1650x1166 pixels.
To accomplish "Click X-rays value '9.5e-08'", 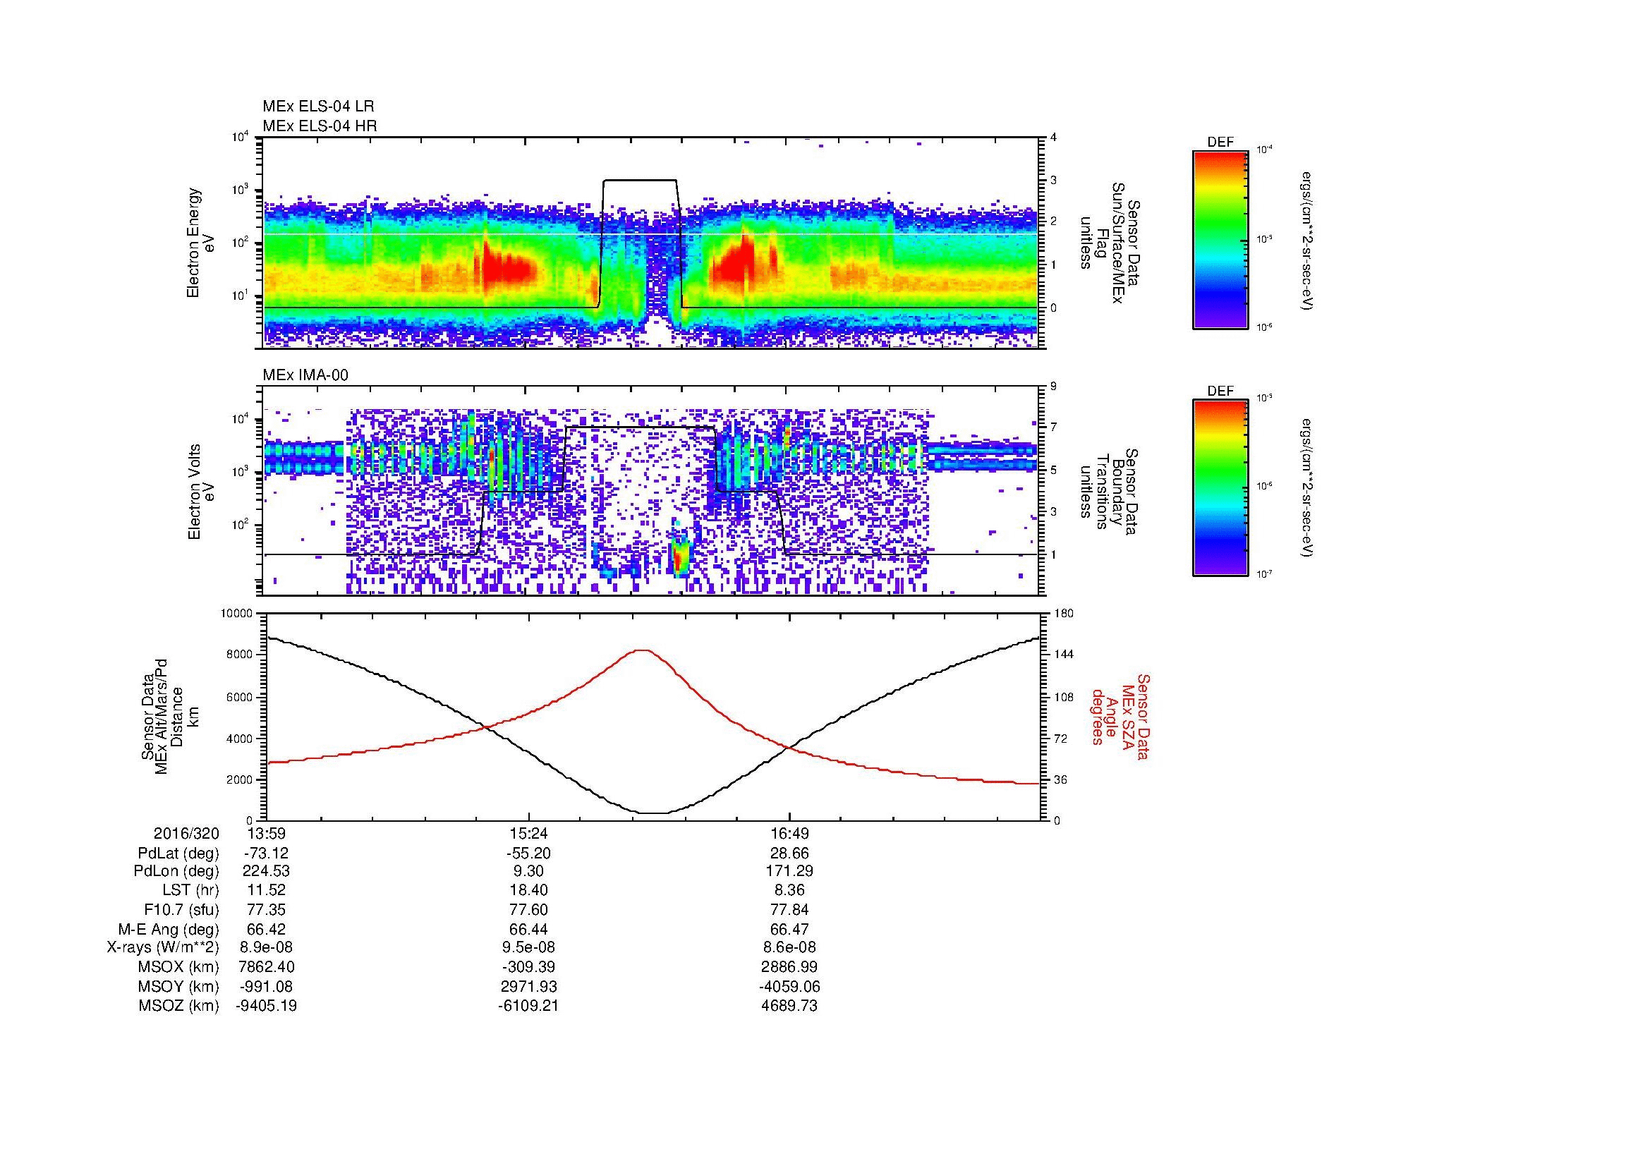I will (x=528, y=948).
